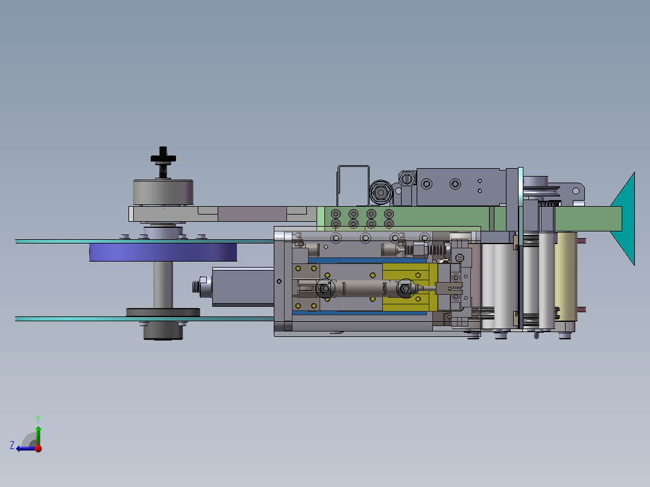Select the black thumbscrew knob on top
Screen dimensions: 650x487
(163, 162)
